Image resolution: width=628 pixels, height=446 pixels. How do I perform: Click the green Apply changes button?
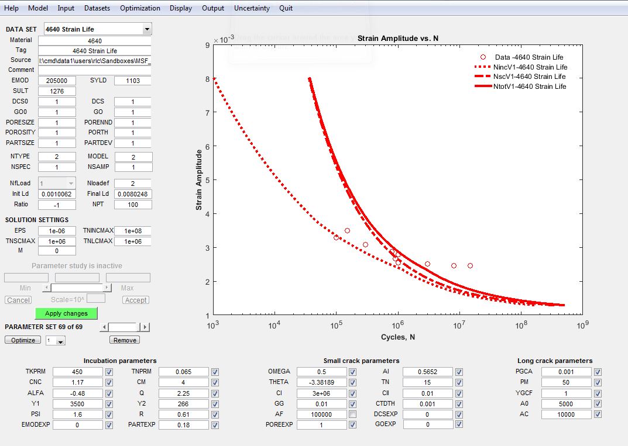pos(66,314)
